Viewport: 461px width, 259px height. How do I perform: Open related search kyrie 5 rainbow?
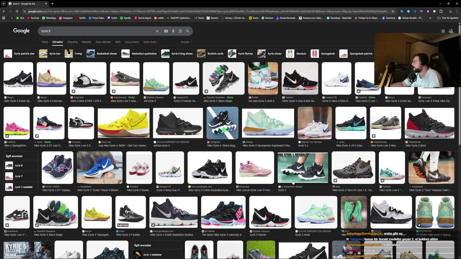click(x=156, y=255)
